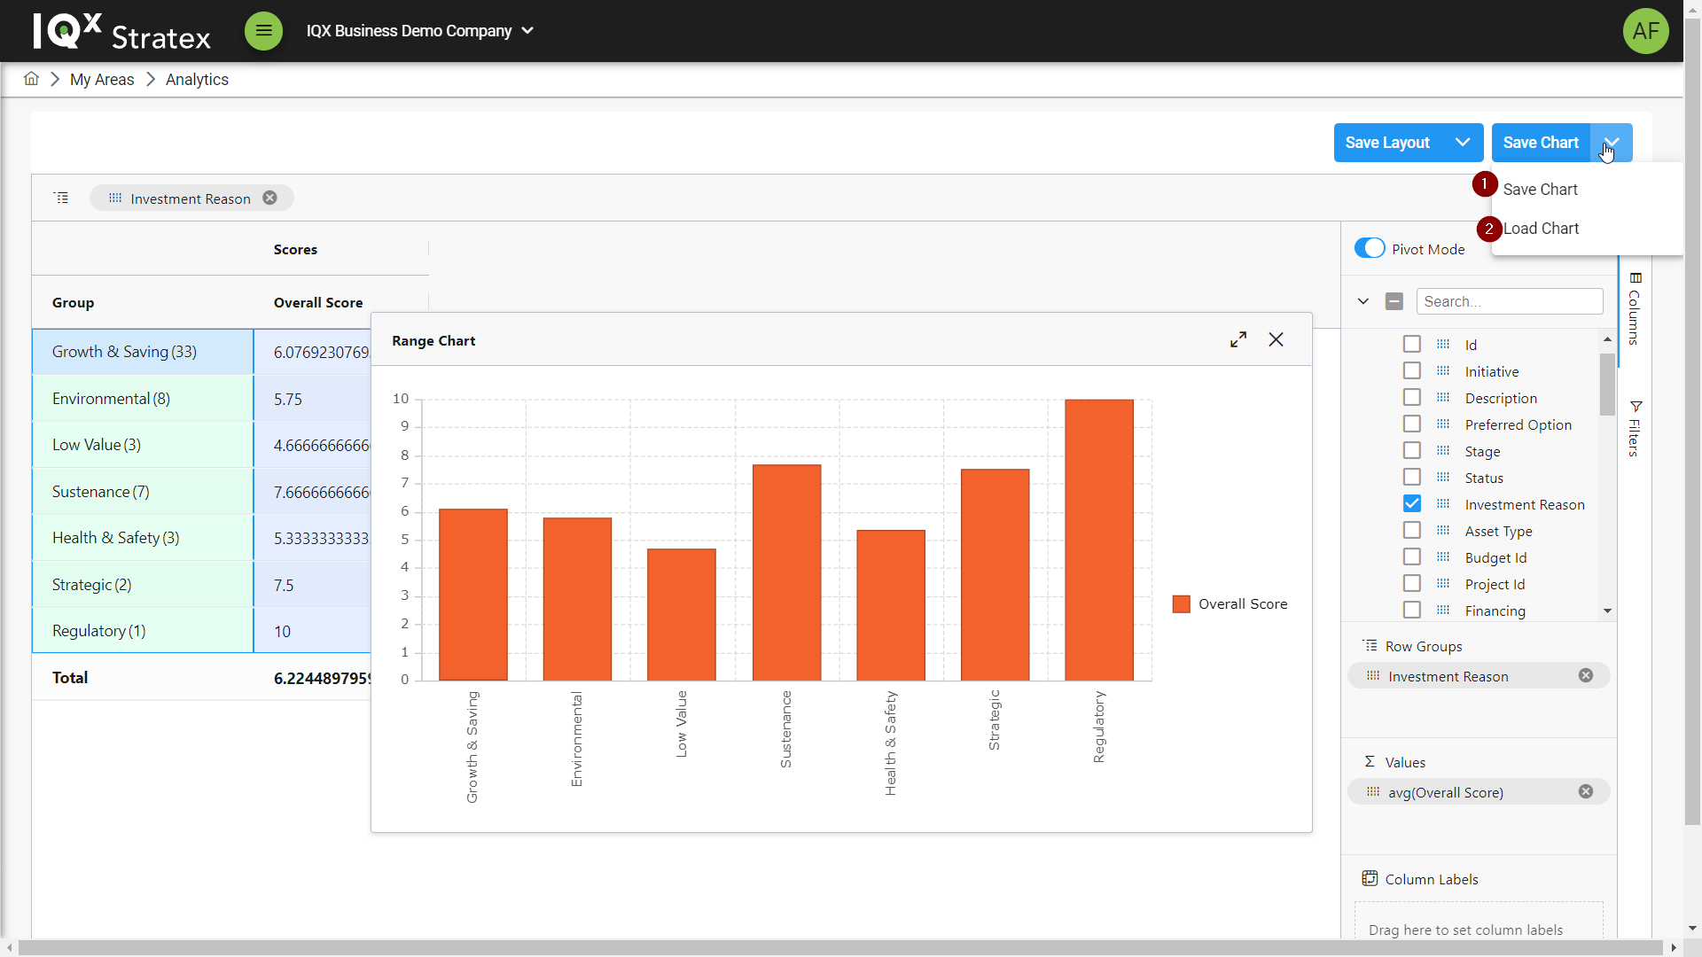The height and width of the screenshot is (957, 1702).
Task: Go to My Areas breadcrumb
Action: (x=102, y=80)
